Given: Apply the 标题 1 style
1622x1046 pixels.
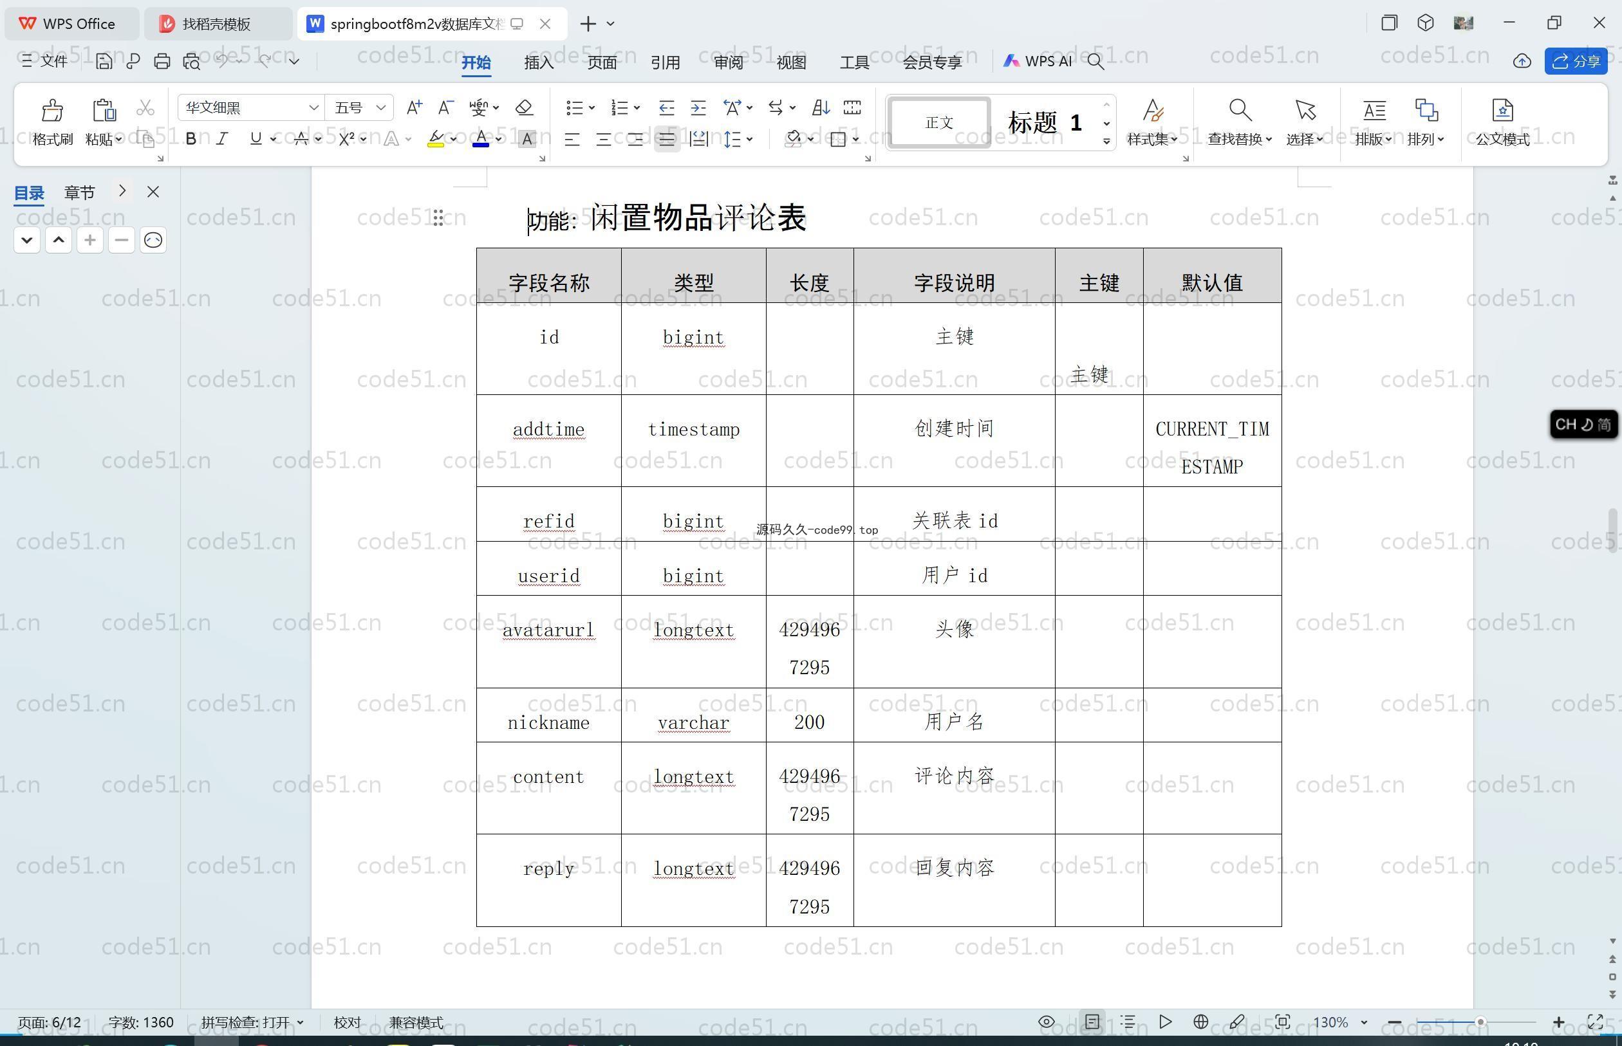Looking at the screenshot, I should [x=1045, y=122].
